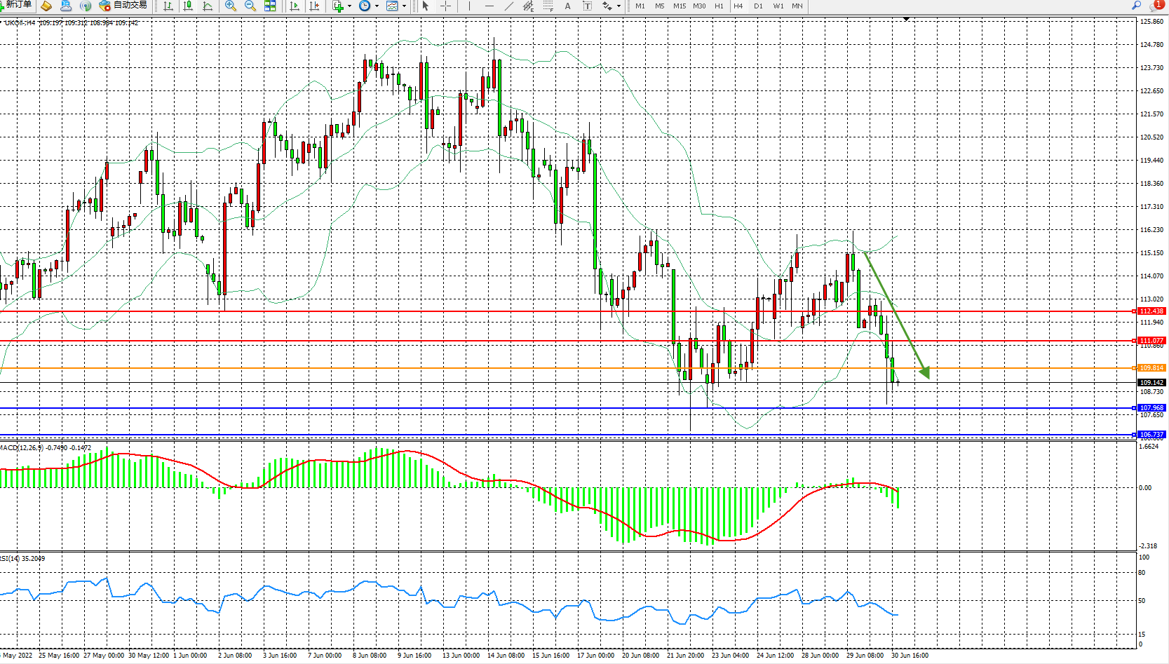Click the zoom out magnifier icon

click(x=250, y=6)
